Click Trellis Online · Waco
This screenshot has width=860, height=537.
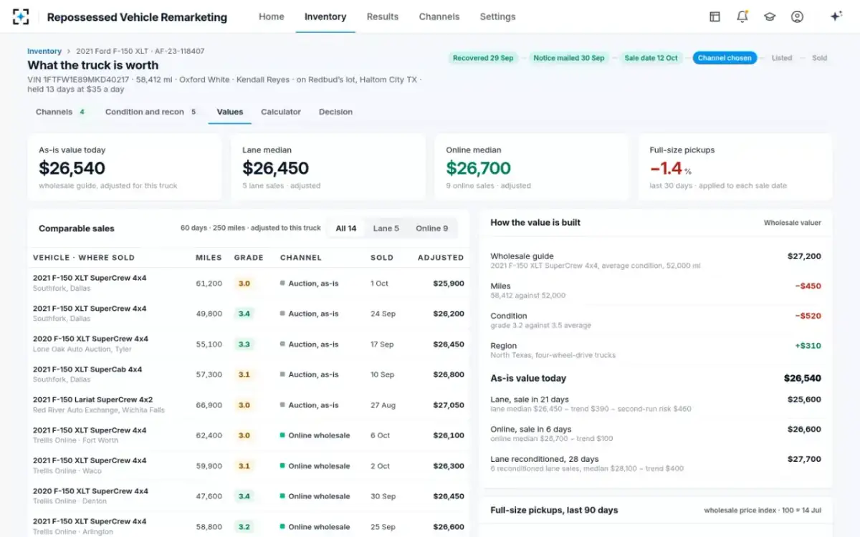coord(67,471)
